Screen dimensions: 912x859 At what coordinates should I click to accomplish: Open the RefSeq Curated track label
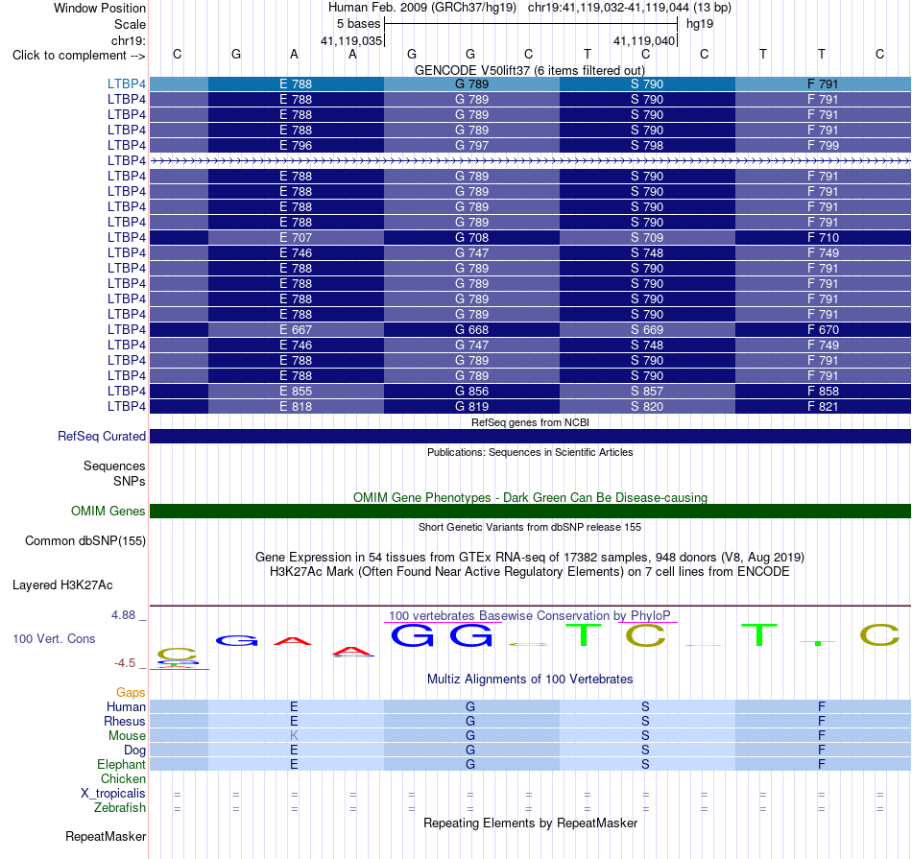[102, 436]
